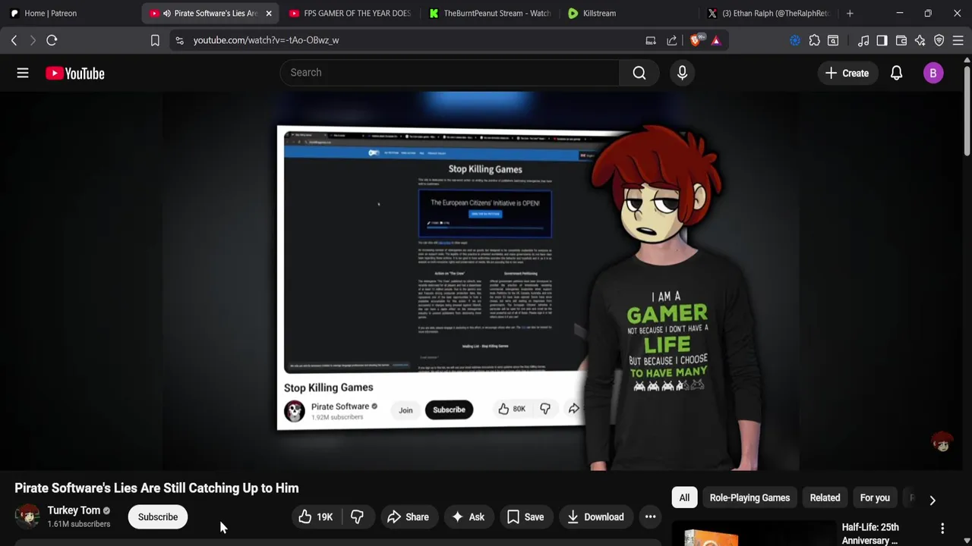Screen dimensions: 972x546
Task: Open the extensions puzzle menu
Action: 814,40
